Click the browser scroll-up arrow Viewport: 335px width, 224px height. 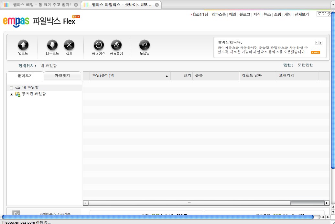point(333,207)
